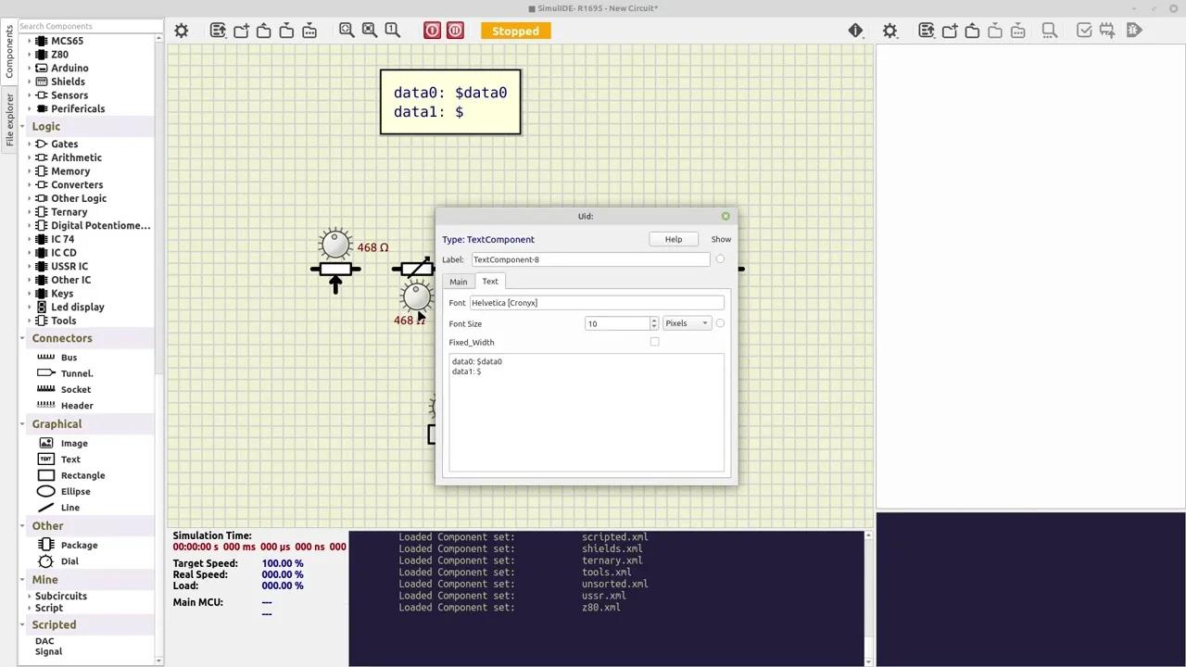This screenshot has width=1186, height=667.
Task: Click find/replace magnifier in editor toolbar
Action: point(1050,31)
